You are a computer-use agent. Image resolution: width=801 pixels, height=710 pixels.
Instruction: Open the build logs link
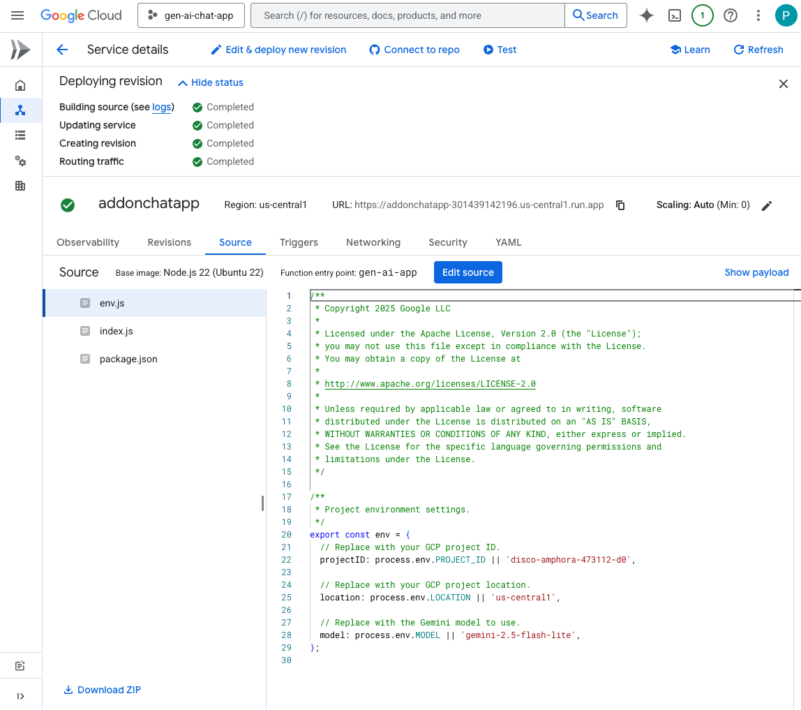(161, 107)
